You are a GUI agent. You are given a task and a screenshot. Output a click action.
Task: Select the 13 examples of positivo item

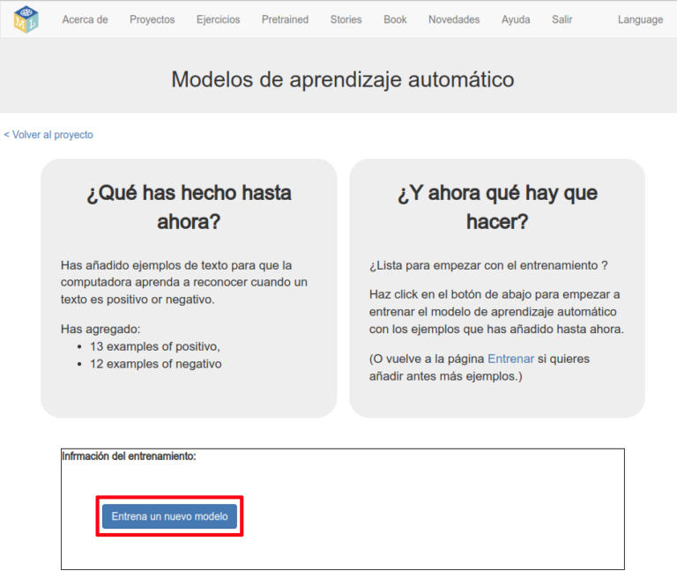tap(155, 346)
